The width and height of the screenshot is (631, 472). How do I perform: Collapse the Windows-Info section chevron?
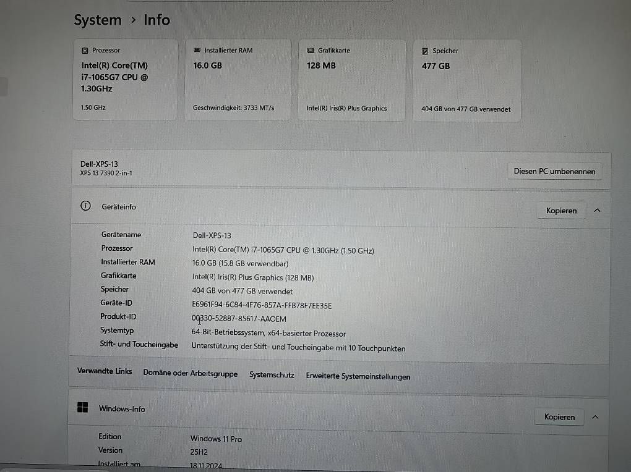[x=595, y=417]
